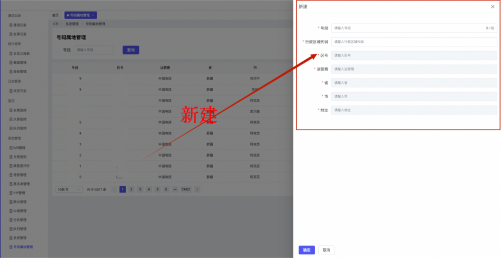Go to previous page with left arrow

point(114,189)
